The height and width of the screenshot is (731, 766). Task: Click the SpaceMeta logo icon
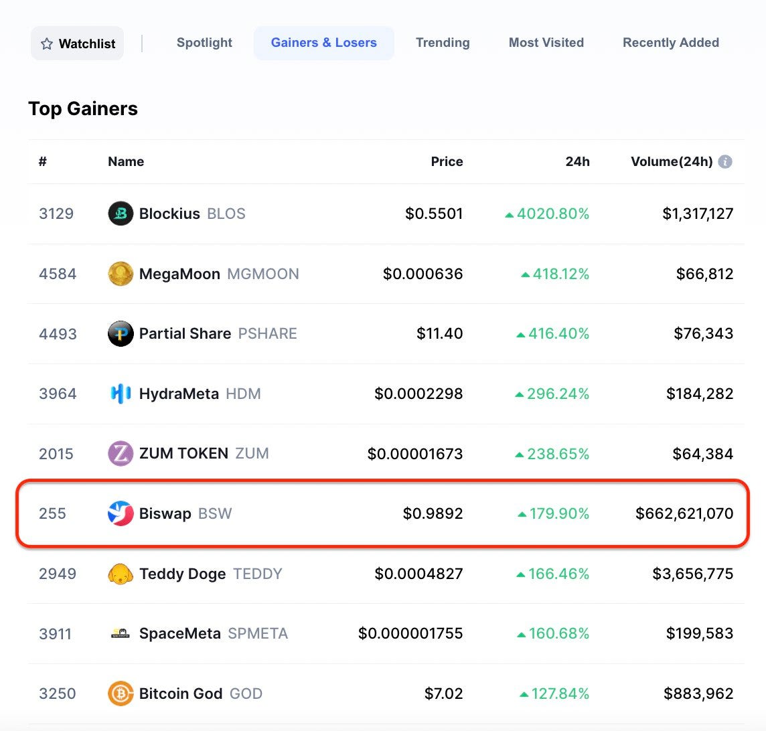pos(120,633)
